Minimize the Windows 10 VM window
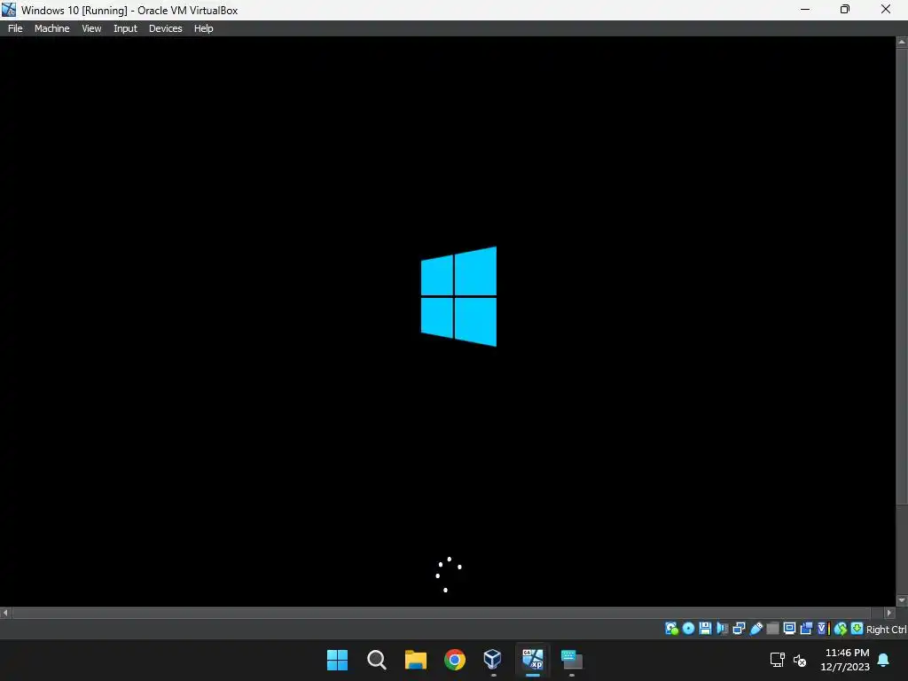This screenshot has width=908, height=681. point(805,9)
